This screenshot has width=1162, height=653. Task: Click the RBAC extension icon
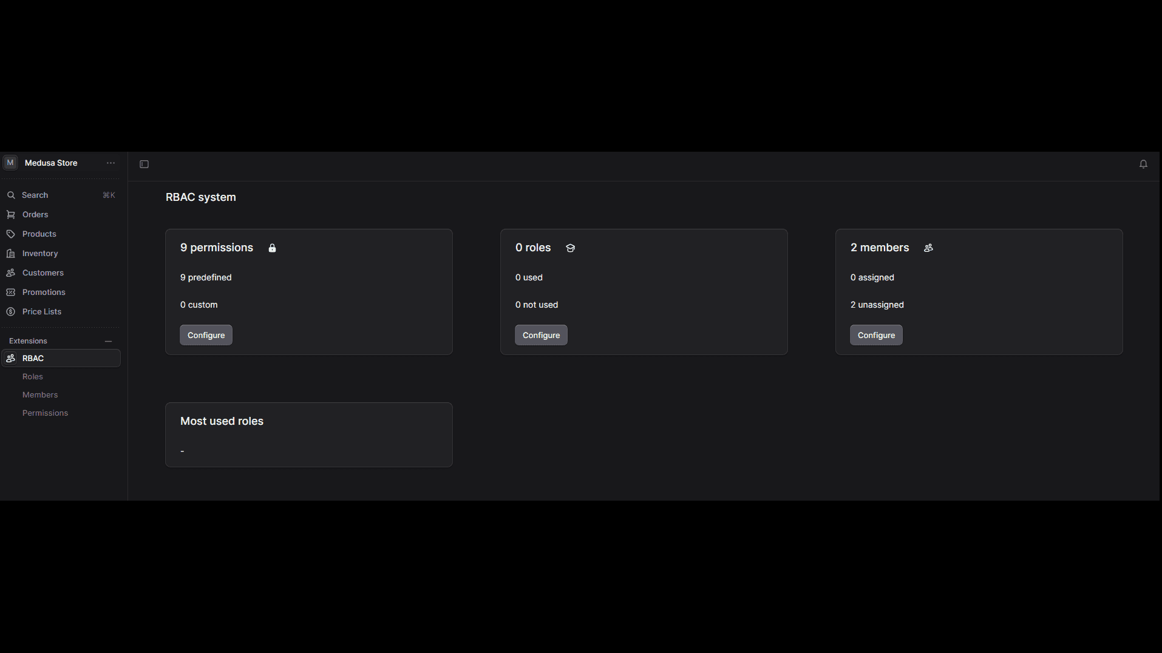[x=12, y=358]
